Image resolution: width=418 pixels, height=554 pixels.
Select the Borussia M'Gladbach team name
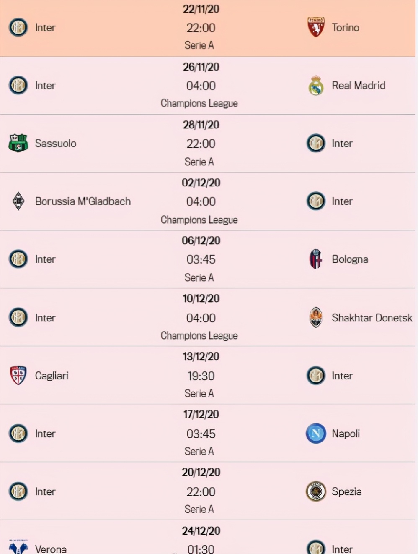pos(83,201)
